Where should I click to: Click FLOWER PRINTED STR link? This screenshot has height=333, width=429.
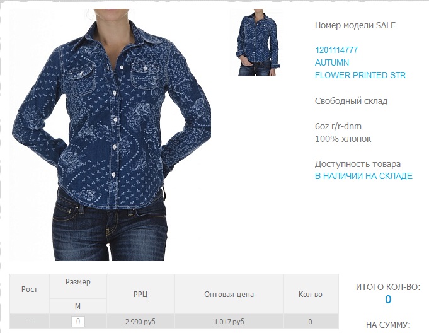pos(360,75)
